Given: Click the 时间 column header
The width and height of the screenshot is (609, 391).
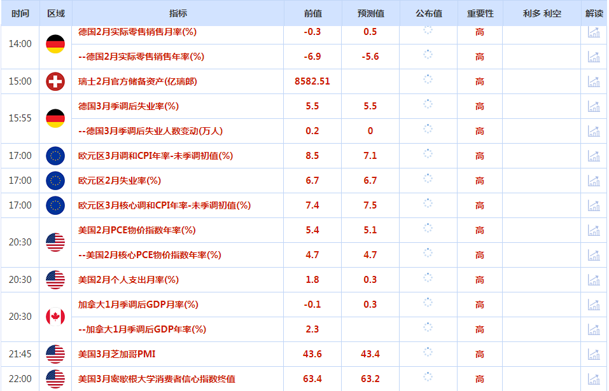Looking at the screenshot, I should (20, 13).
